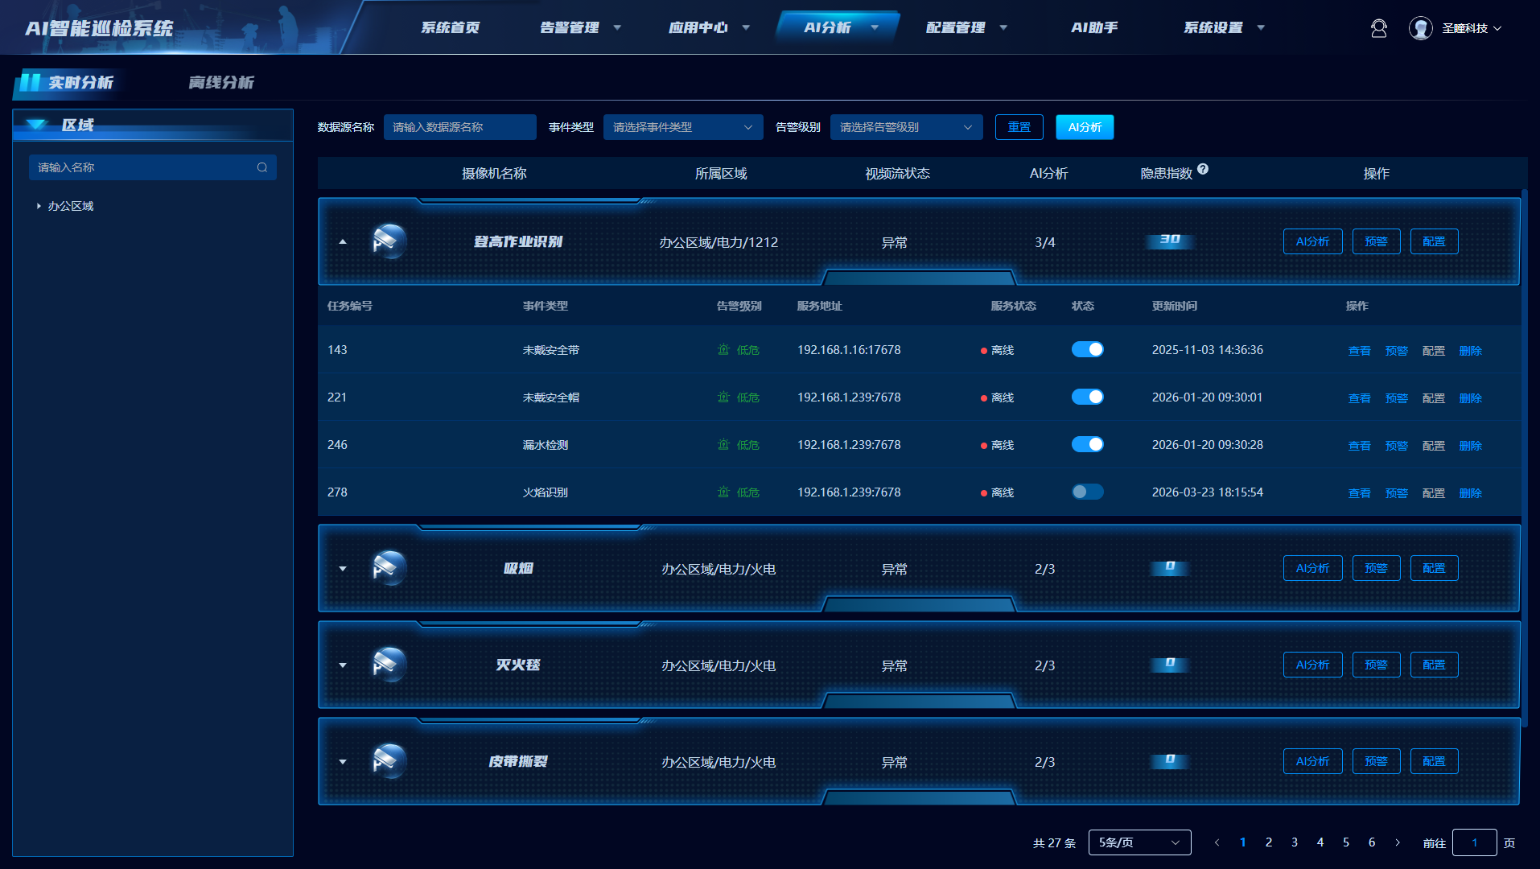This screenshot has height=869, width=1540.
Task: Open the 告警管理 menu
Action: pyautogui.click(x=579, y=27)
